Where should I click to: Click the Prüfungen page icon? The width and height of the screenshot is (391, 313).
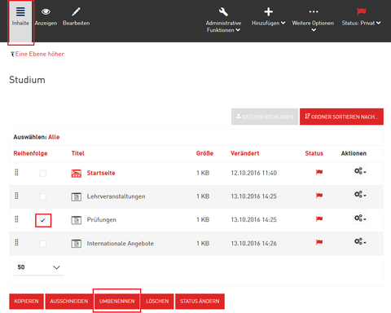coord(77,220)
